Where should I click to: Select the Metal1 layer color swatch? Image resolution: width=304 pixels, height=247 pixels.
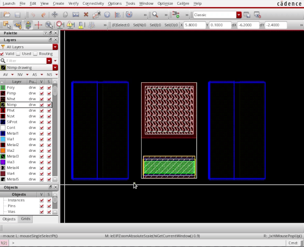pyautogui.click(x=3, y=133)
